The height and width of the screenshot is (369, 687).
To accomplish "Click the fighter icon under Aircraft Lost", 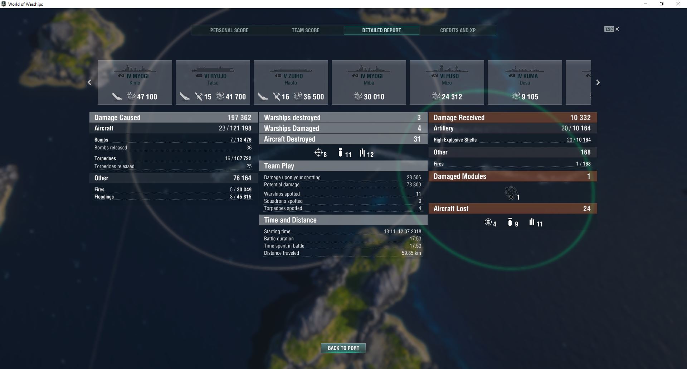I will coord(488,222).
